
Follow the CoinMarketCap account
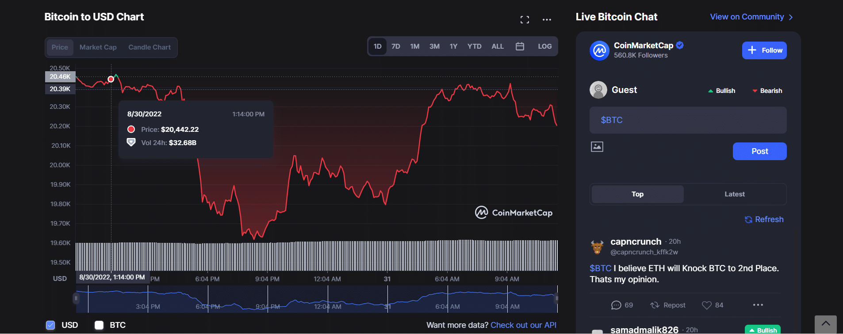pos(764,50)
